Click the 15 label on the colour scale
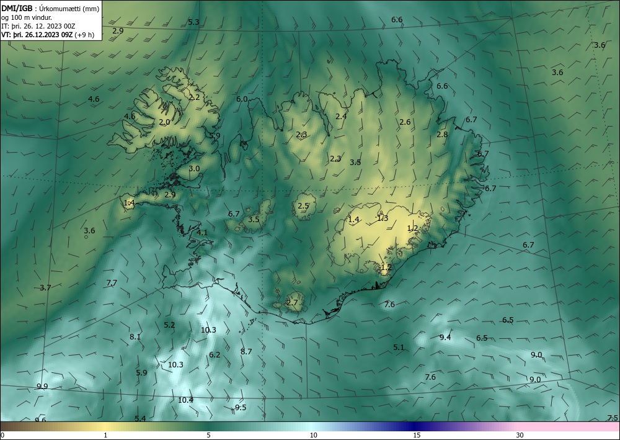Viewport: 620px width, 440px height. tap(417, 436)
